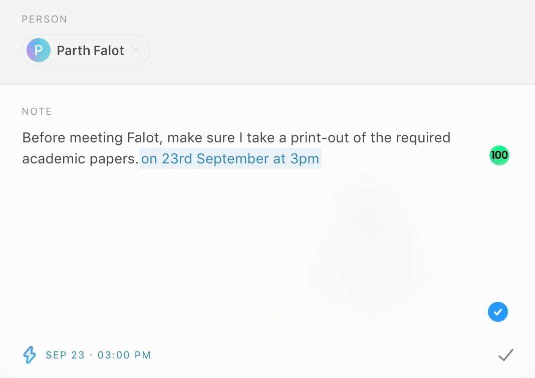Viewport: 535px width, 378px height.
Task: Place cursor in the first line of the note
Action: [x=236, y=137]
